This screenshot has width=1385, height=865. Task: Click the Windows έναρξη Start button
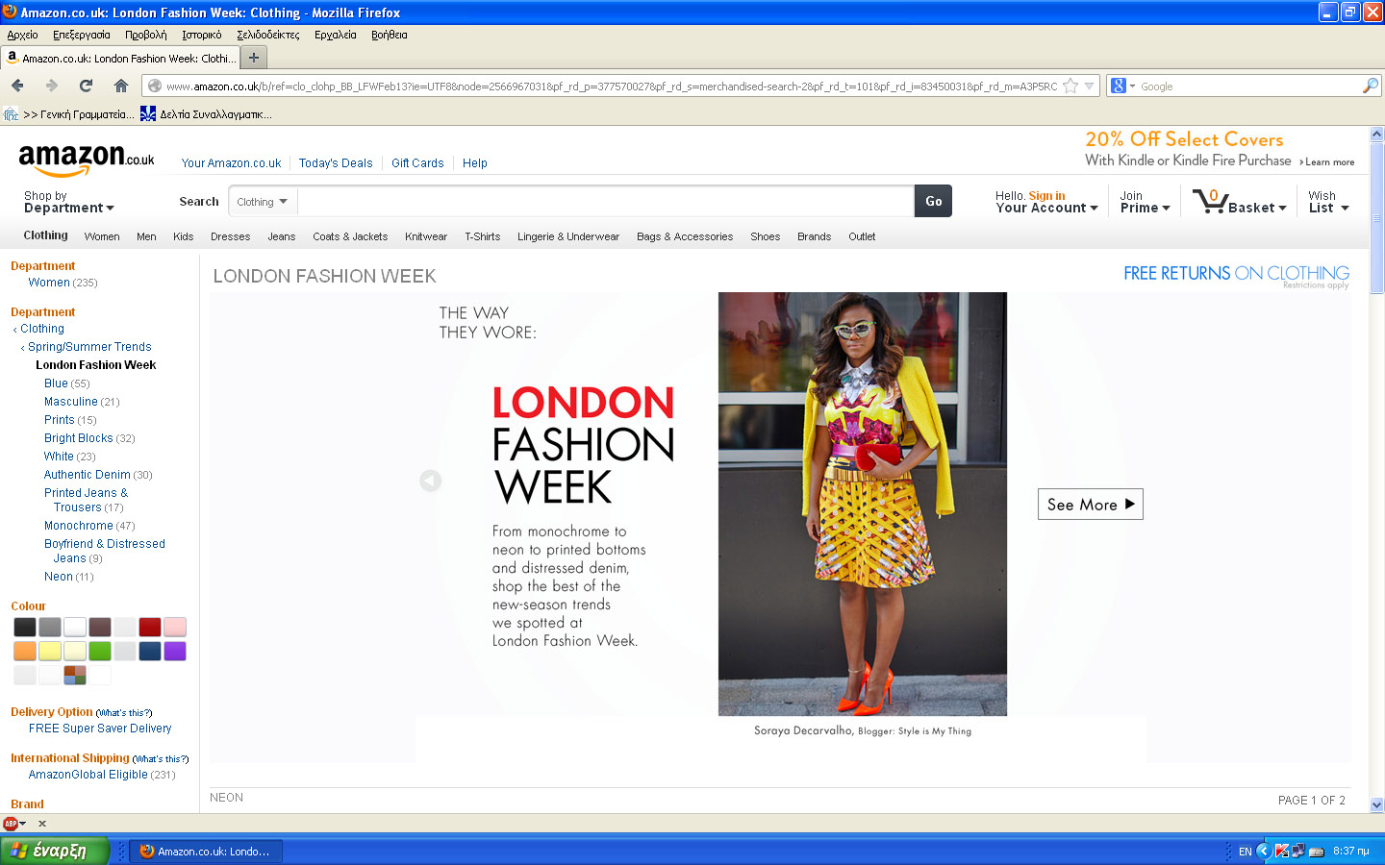pyautogui.click(x=54, y=851)
